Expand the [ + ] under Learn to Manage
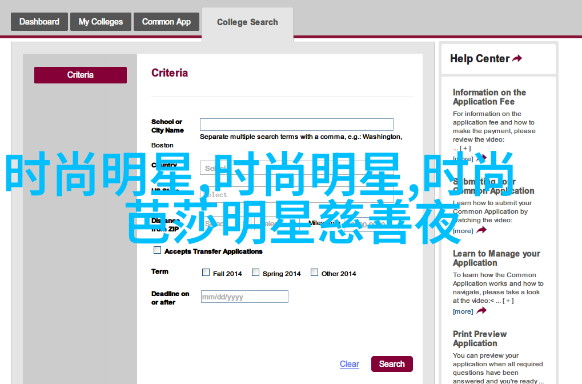 tap(508, 301)
